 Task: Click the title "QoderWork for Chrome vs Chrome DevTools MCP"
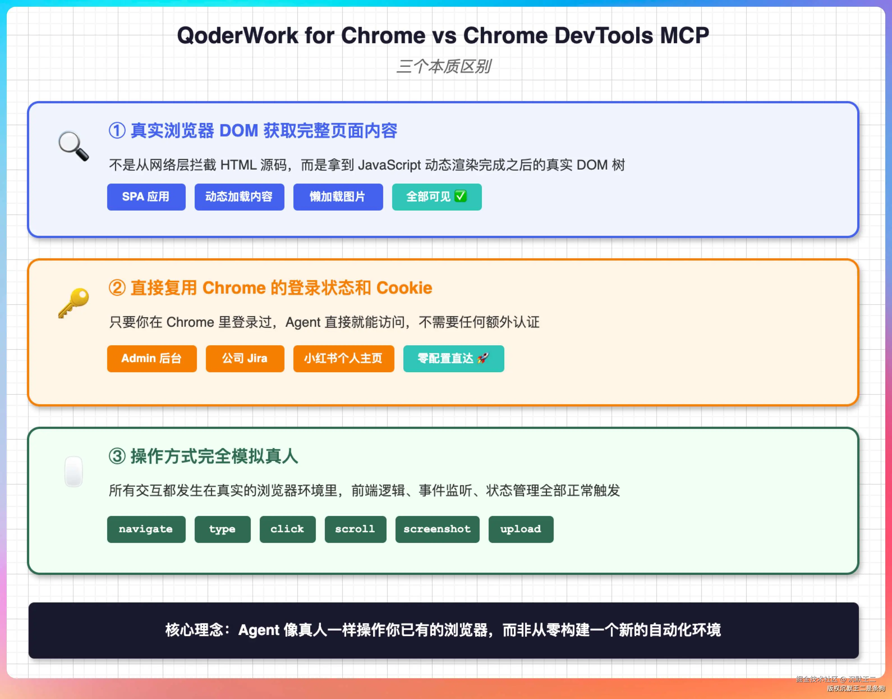coord(443,35)
